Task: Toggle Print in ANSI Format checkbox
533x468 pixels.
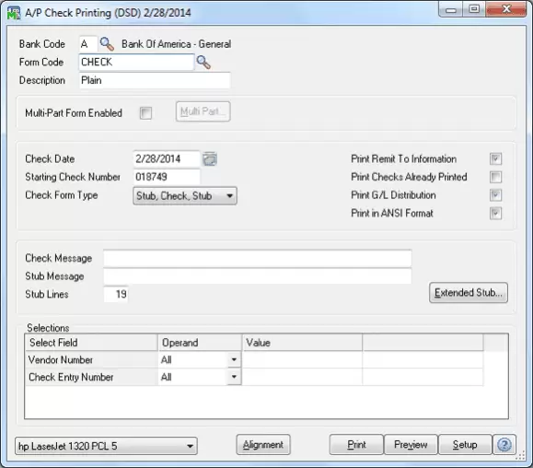Action: pos(495,214)
